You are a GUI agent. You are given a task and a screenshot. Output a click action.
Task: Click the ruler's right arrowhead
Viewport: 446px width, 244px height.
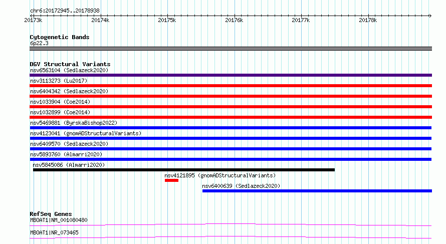point(430,16)
